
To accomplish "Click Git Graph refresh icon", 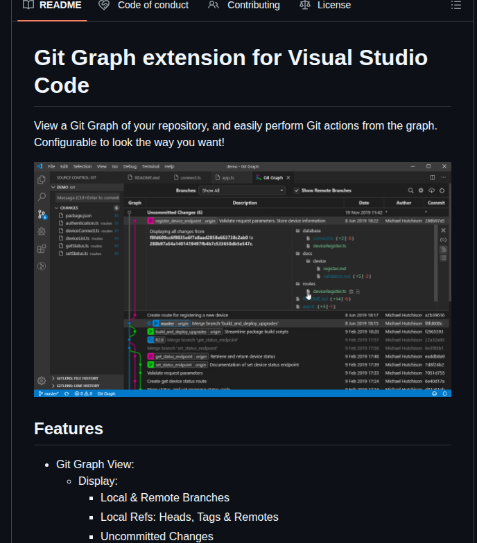I will point(442,190).
